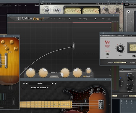Play the preset preview in Ample Bass P

(27, 84)
